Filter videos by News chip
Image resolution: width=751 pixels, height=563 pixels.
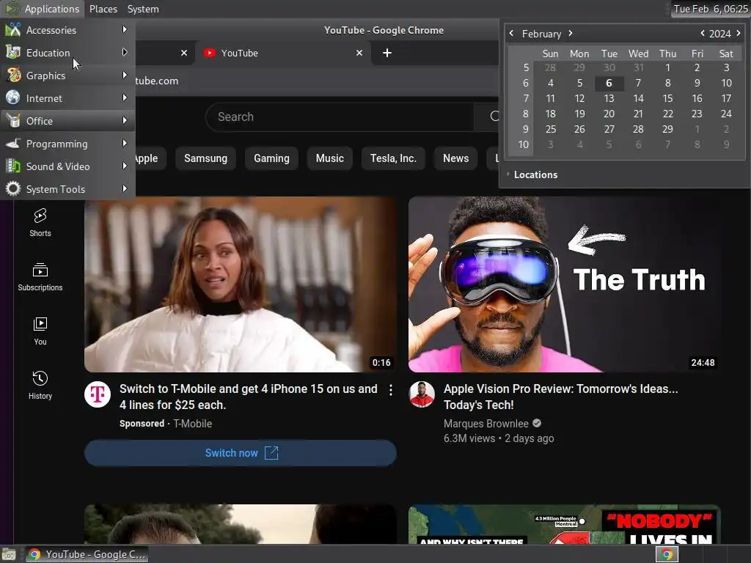click(x=455, y=158)
